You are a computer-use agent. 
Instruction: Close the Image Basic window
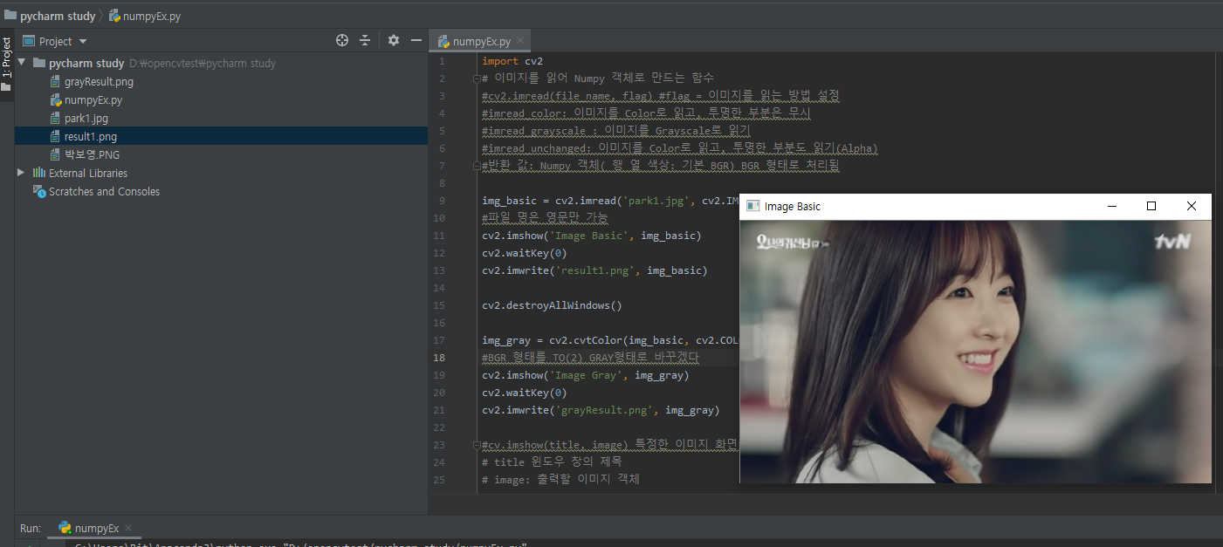coord(1191,206)
